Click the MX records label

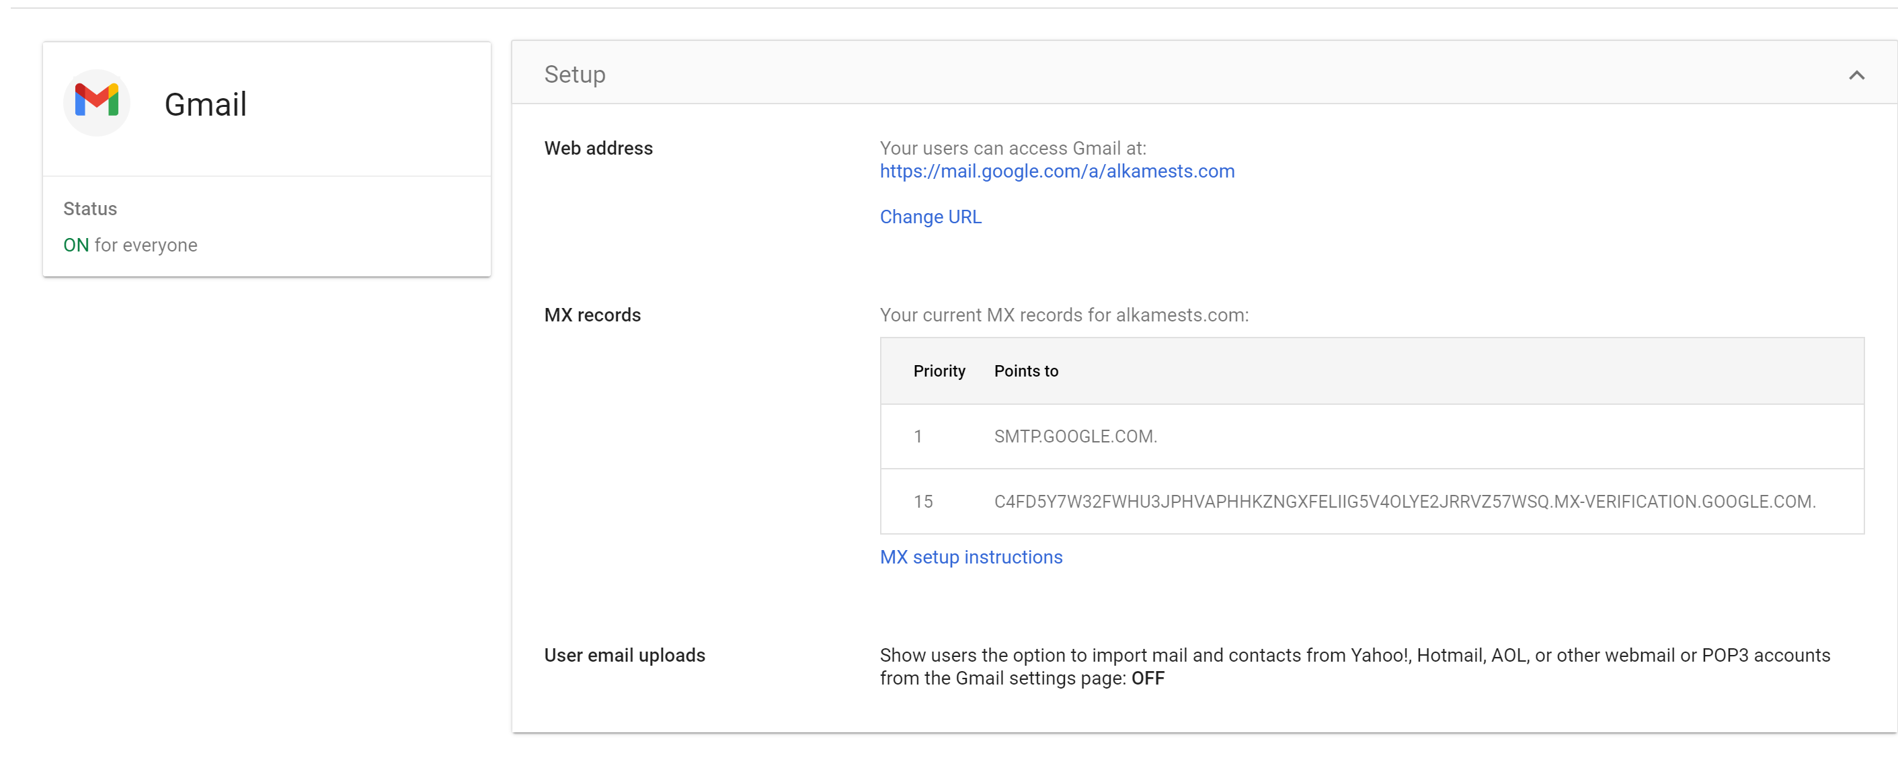(592, 315)
